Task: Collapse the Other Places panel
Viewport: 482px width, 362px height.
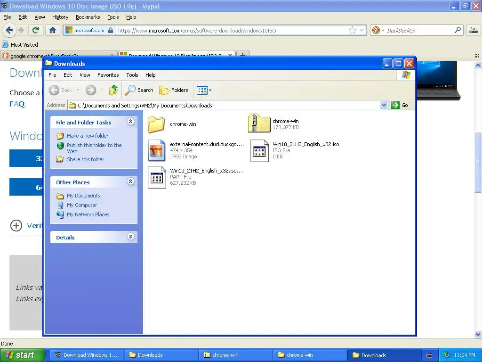Action: tap(131, 181)
